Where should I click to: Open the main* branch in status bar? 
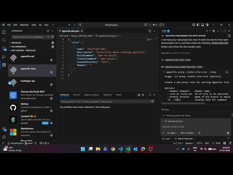(x=29, y=143)
